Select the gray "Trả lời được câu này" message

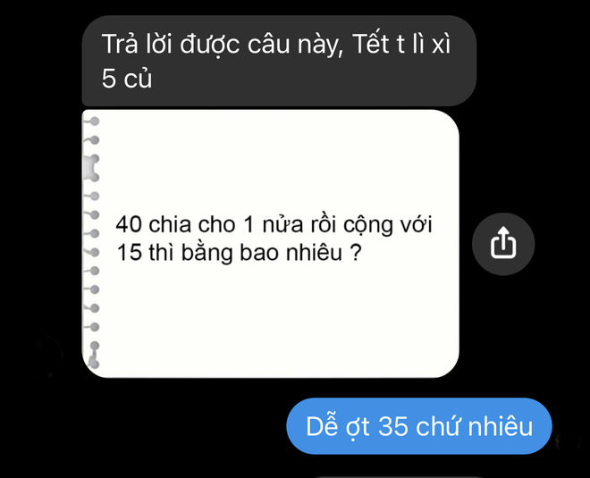coord(279,61)
